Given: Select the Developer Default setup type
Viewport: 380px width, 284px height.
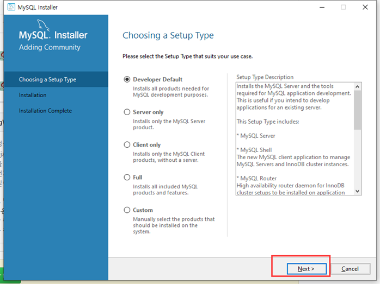Looking at the screenshot, I should pos(127,79).
